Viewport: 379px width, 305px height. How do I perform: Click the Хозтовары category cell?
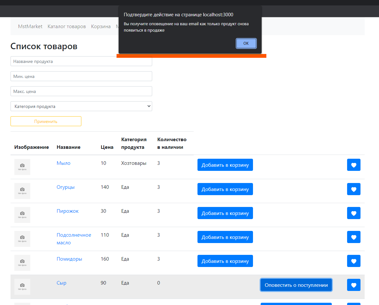point(134,163)
